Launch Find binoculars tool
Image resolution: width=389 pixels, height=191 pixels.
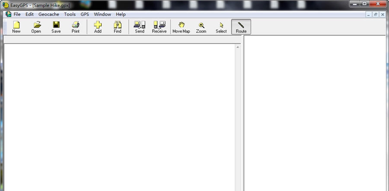(118, 27)
